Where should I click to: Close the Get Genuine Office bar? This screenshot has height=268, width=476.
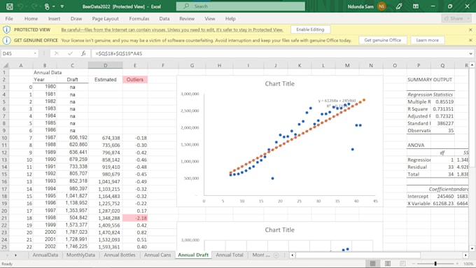470,40
